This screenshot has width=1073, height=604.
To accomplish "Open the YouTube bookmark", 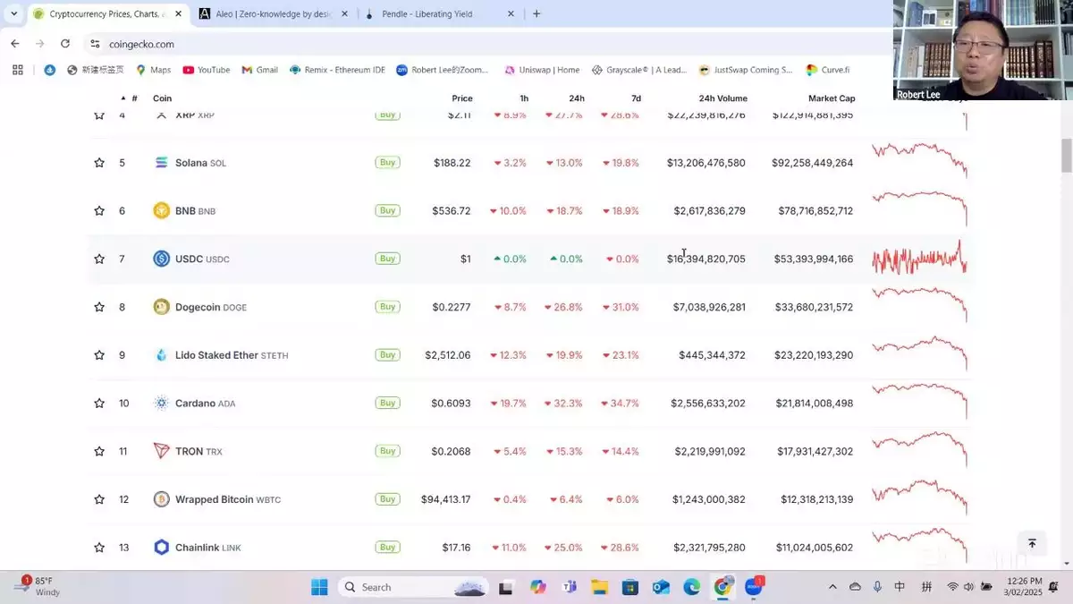I will point(207,70).
